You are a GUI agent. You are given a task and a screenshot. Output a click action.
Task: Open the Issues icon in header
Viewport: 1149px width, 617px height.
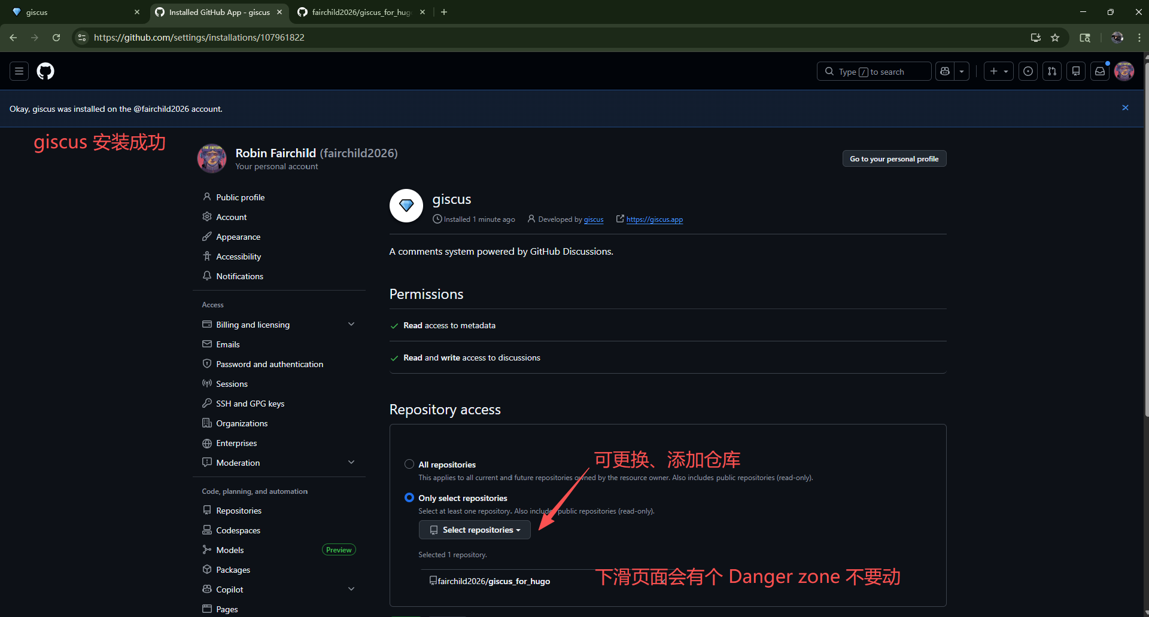(1028, 71)
